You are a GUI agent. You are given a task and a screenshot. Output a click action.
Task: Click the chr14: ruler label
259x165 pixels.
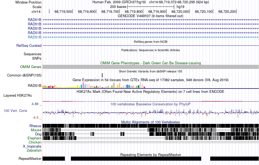36,11
